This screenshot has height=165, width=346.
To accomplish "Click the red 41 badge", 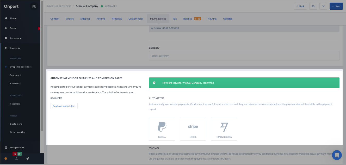I will click(15, 154).
